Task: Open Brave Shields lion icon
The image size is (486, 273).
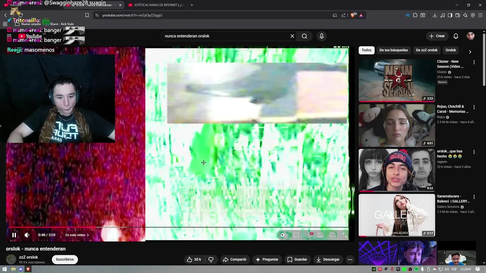Action: pyautogui.click(x=353, y=15)
